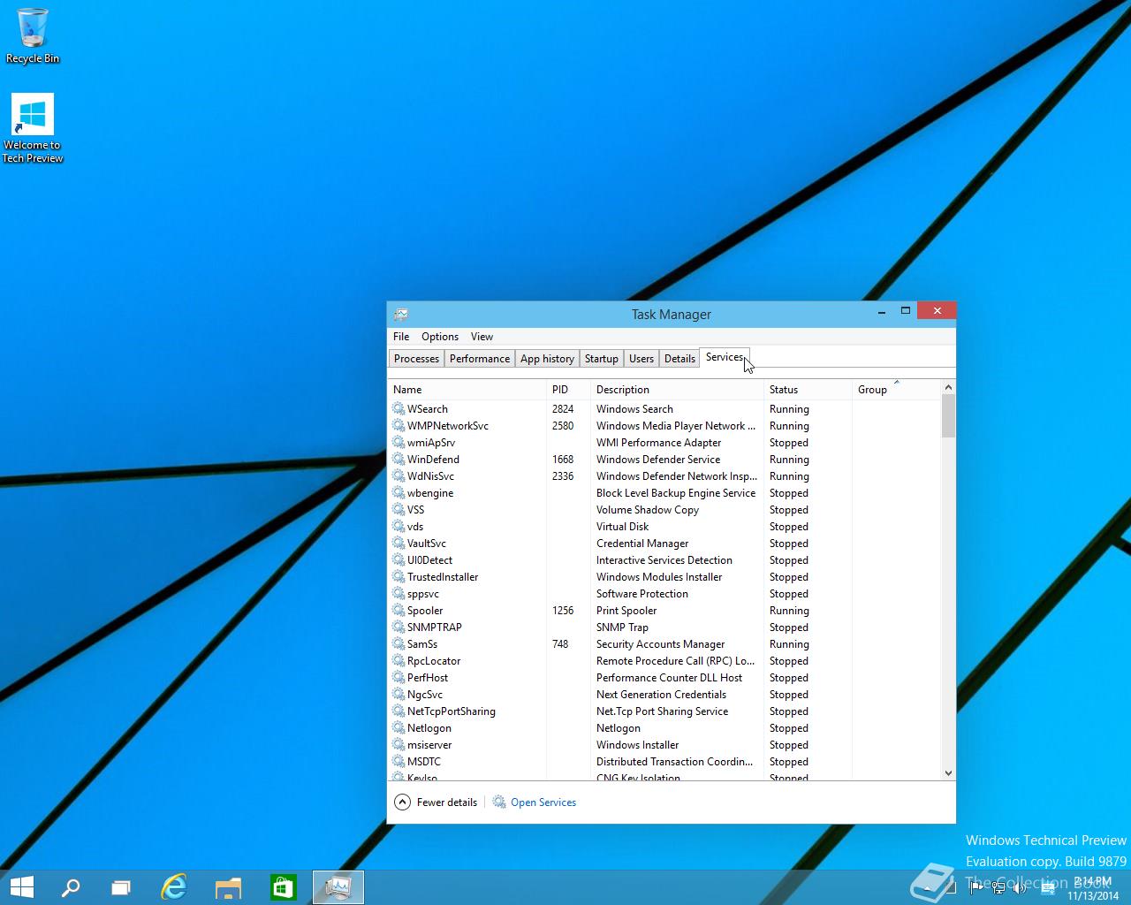Select the vds service row
The width and height of the screenshot is (1131, 905).
(664, 526)
